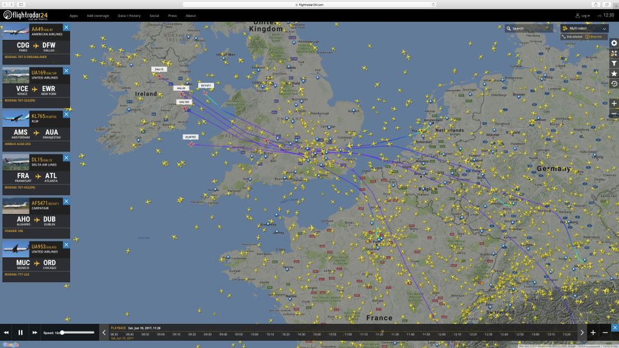Expand the Multi-select dropdown
Viewport: 619px width, 348px height.
[x=585, y=28]
